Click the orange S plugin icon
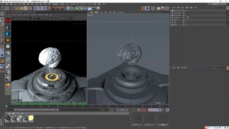The image size is (229, 129). (x=143, y=8)
